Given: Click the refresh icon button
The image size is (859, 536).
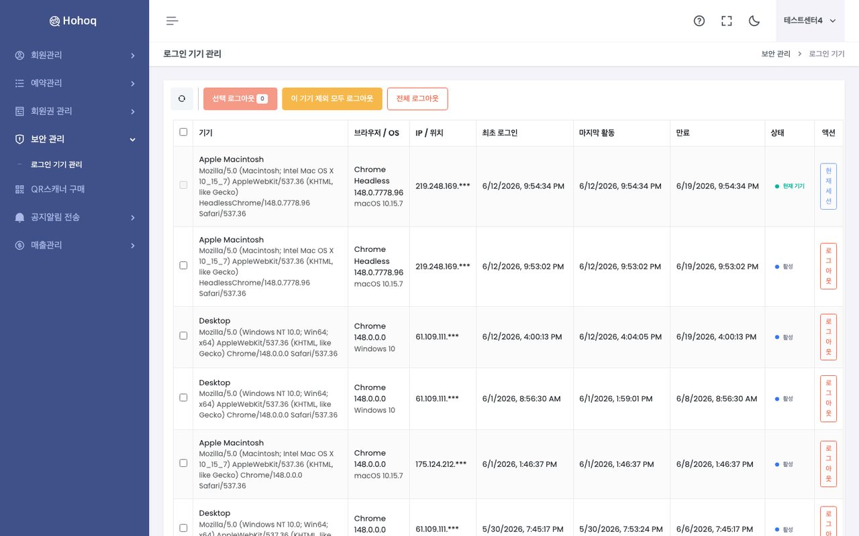Looking at the screenshot, I should coord(182,98).
